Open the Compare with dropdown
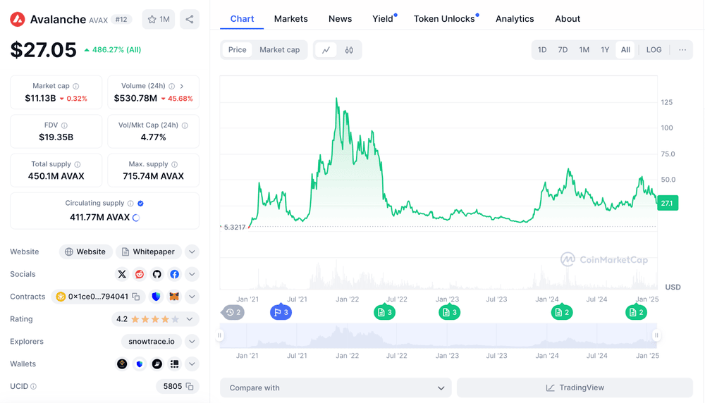Screen dimensions: 705x403 pos(336,387)
